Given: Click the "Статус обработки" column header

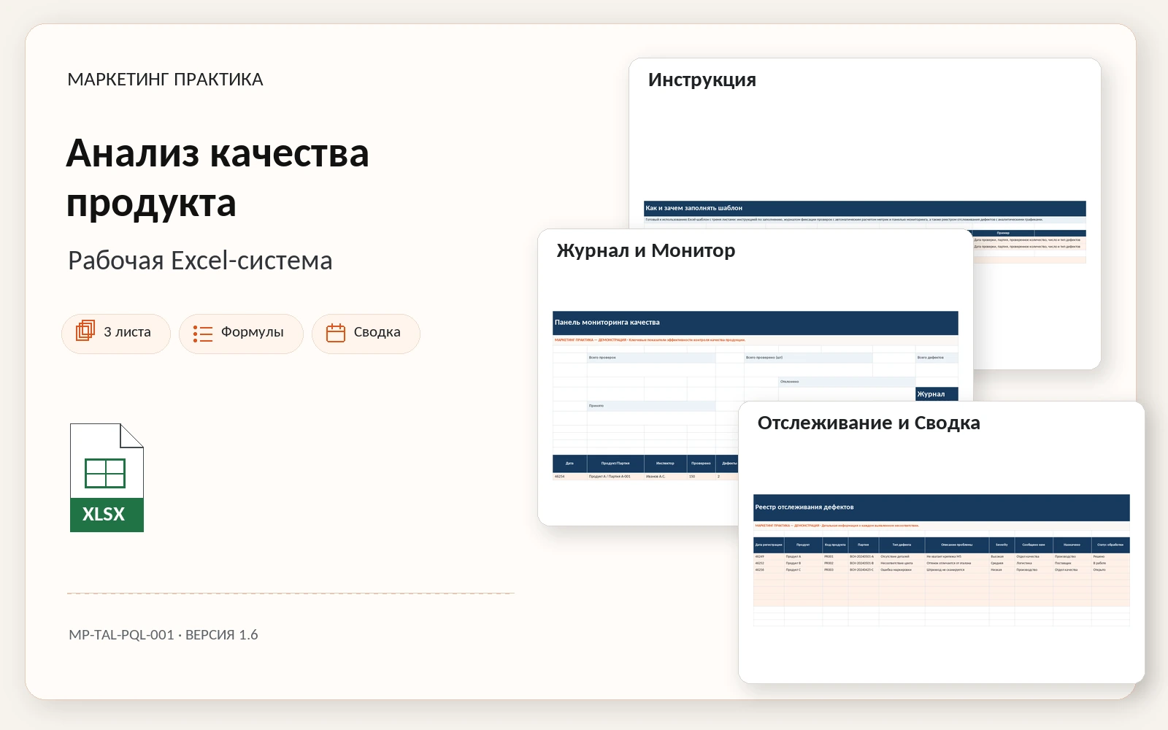Looking at the screenshot, I should pyautogui.click(x=1110, y=545).
